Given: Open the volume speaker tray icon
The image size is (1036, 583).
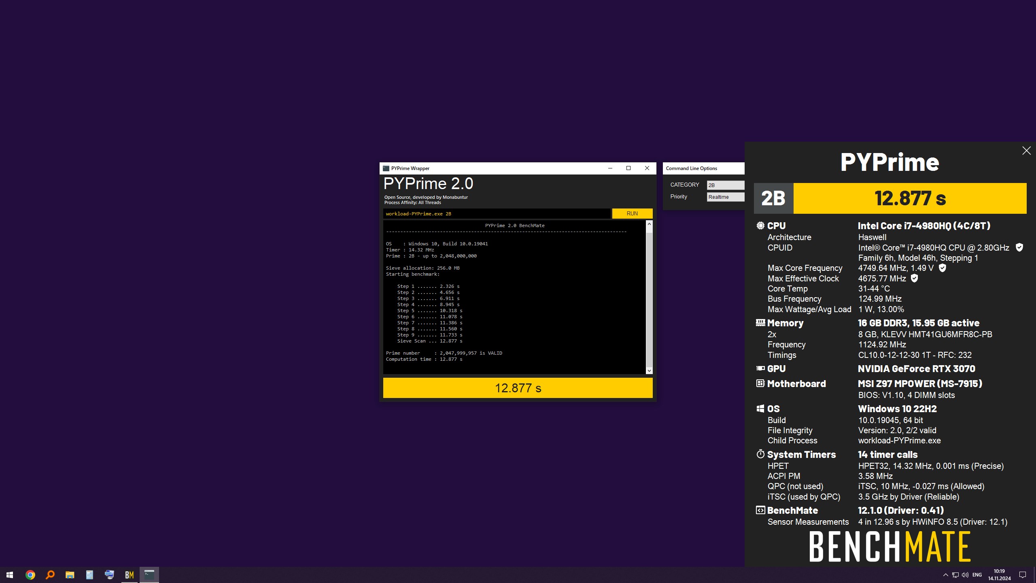Looking at the screenshot, I should (965, 575).
